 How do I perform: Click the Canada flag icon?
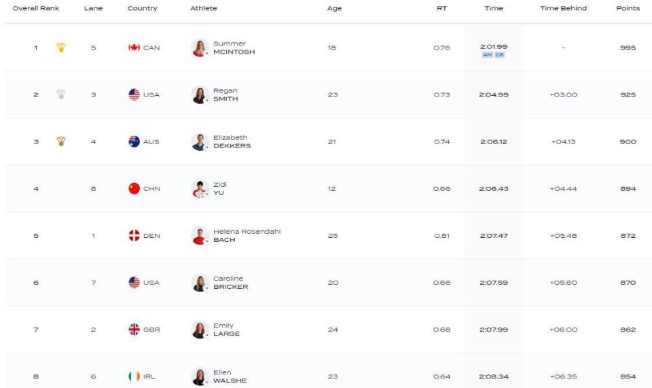click(134, 48)
